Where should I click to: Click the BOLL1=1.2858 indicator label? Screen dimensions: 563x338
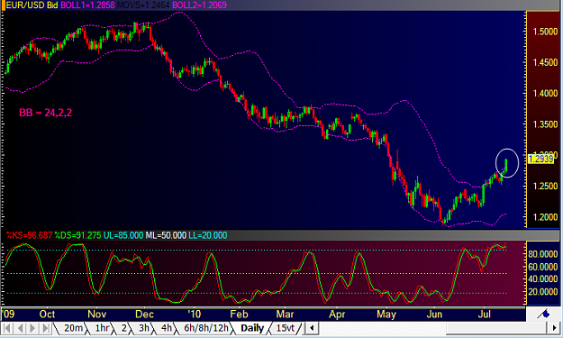click(87, 5)
